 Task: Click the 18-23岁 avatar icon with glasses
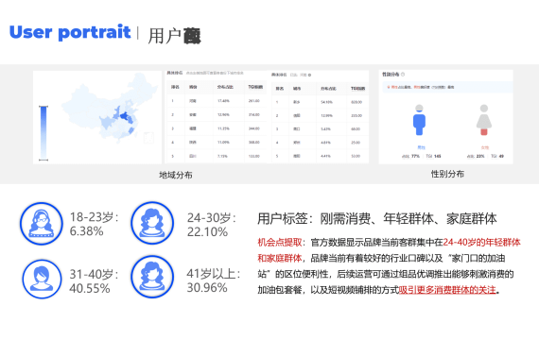click(42, 224)
